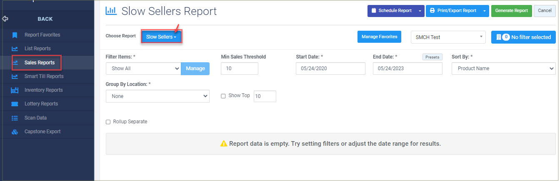Click the Capstone Export icon
This screenshot has height=181, width=560.
[x=15, y=132]
